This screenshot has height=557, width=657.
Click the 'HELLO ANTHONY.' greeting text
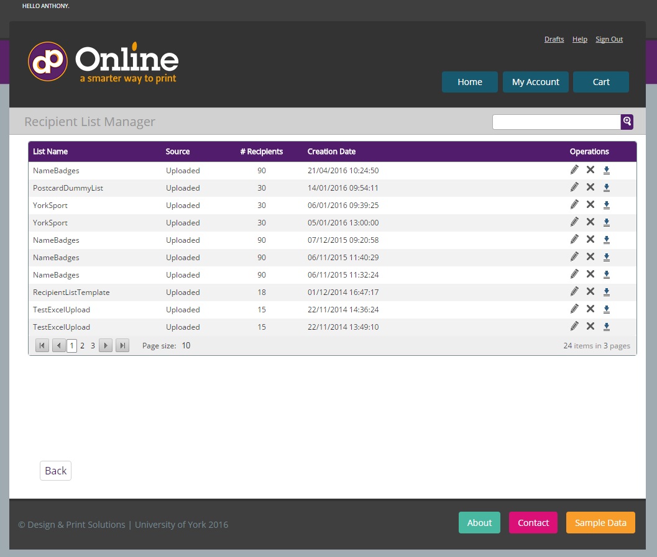click(x=45, y=6)
